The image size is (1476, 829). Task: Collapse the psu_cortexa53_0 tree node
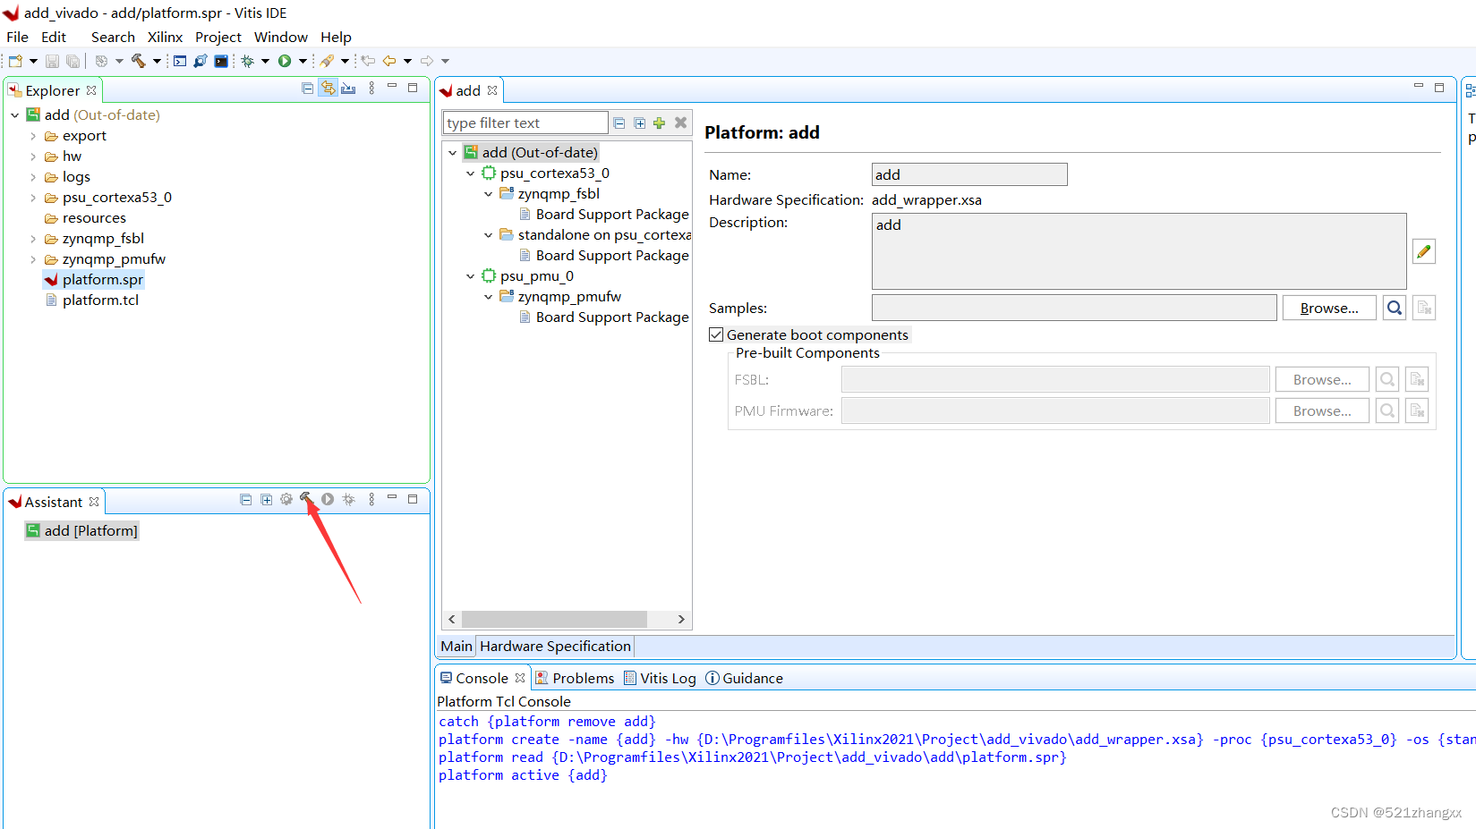[x=471, y=173]
